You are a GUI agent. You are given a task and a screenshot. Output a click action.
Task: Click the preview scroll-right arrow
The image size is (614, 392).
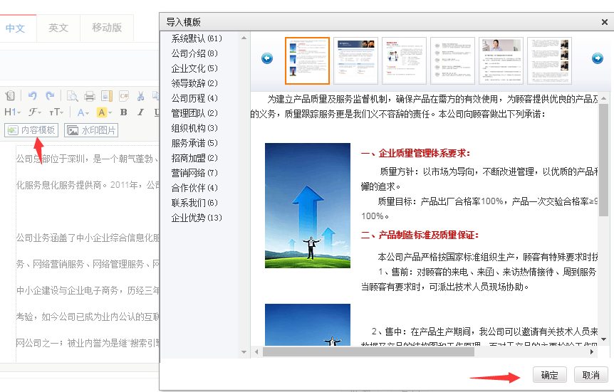pos(592,351)
